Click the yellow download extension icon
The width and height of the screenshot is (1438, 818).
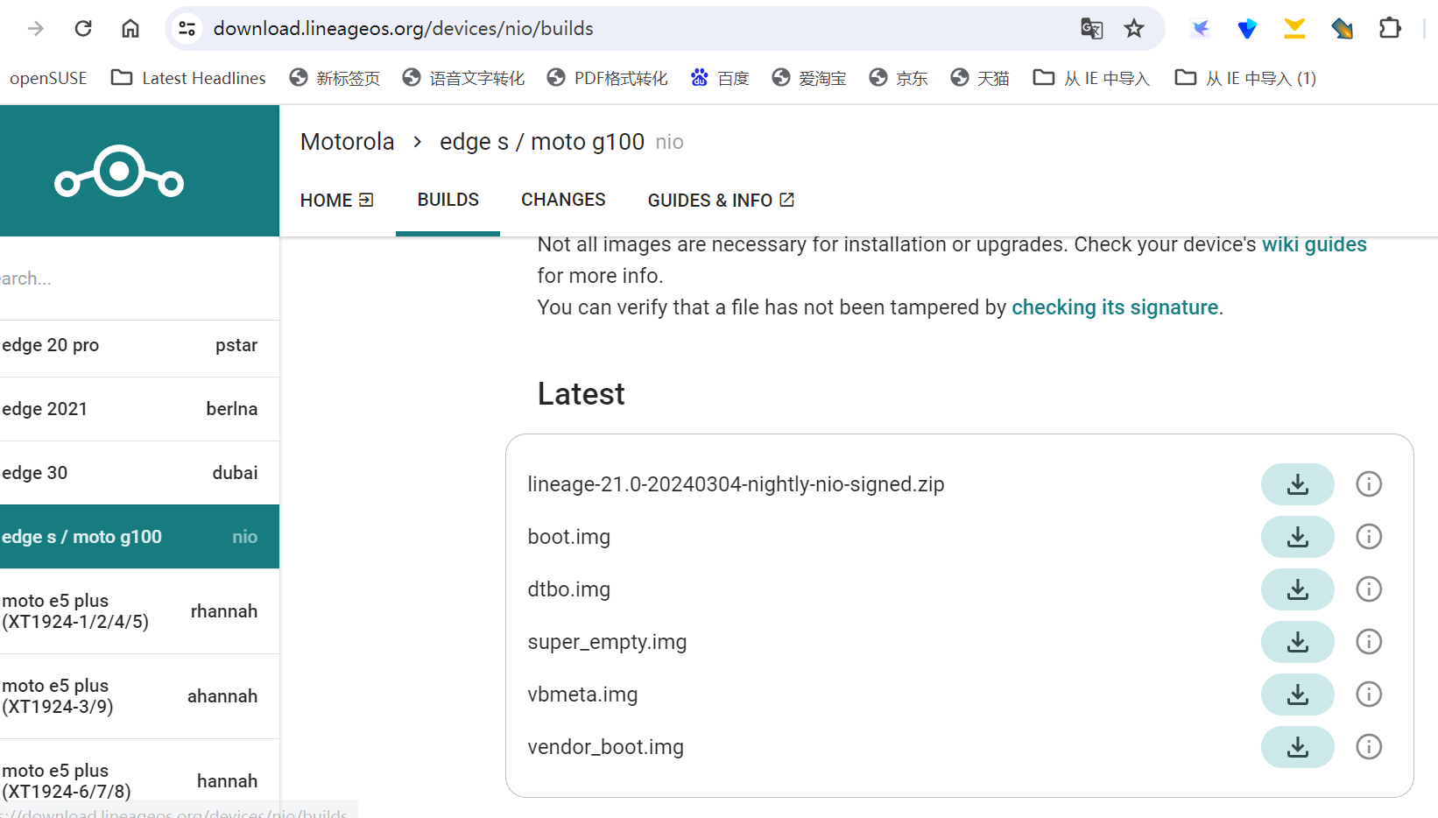coord(1294,28)
